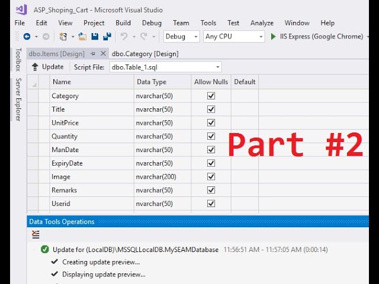The width and height of the screenshot is (379, 284).
Task: Save the current file
Action: (95, 37)
